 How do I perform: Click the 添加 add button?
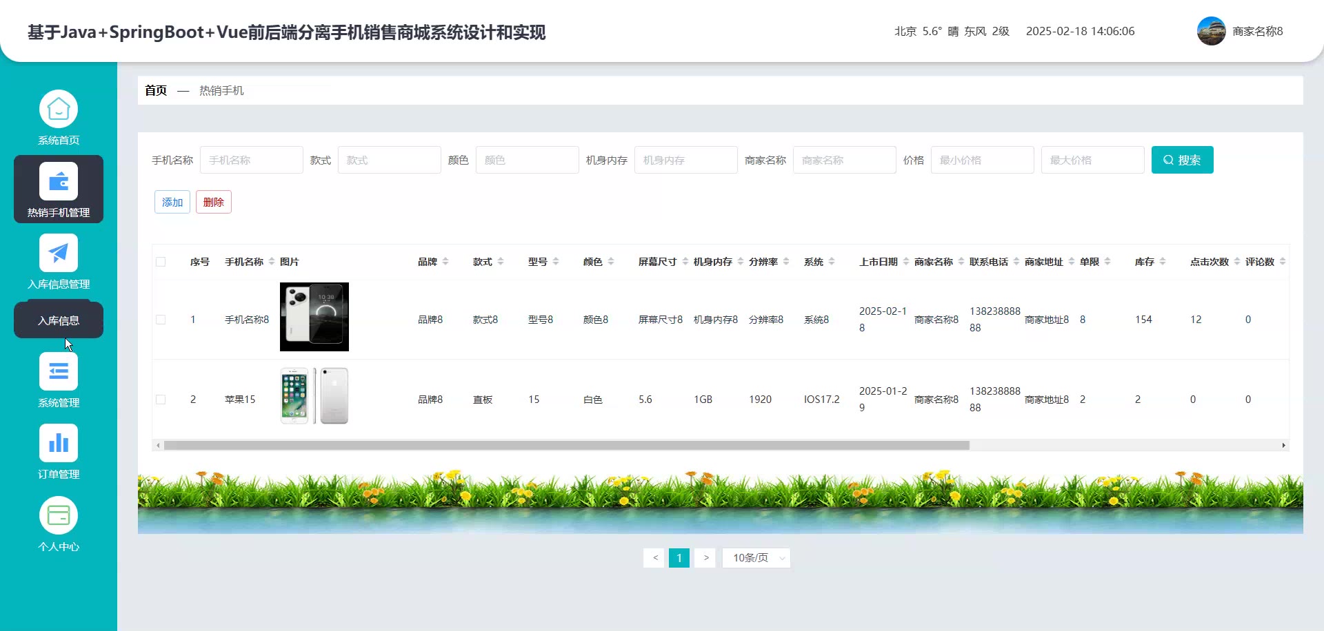(x=172, y=202)
